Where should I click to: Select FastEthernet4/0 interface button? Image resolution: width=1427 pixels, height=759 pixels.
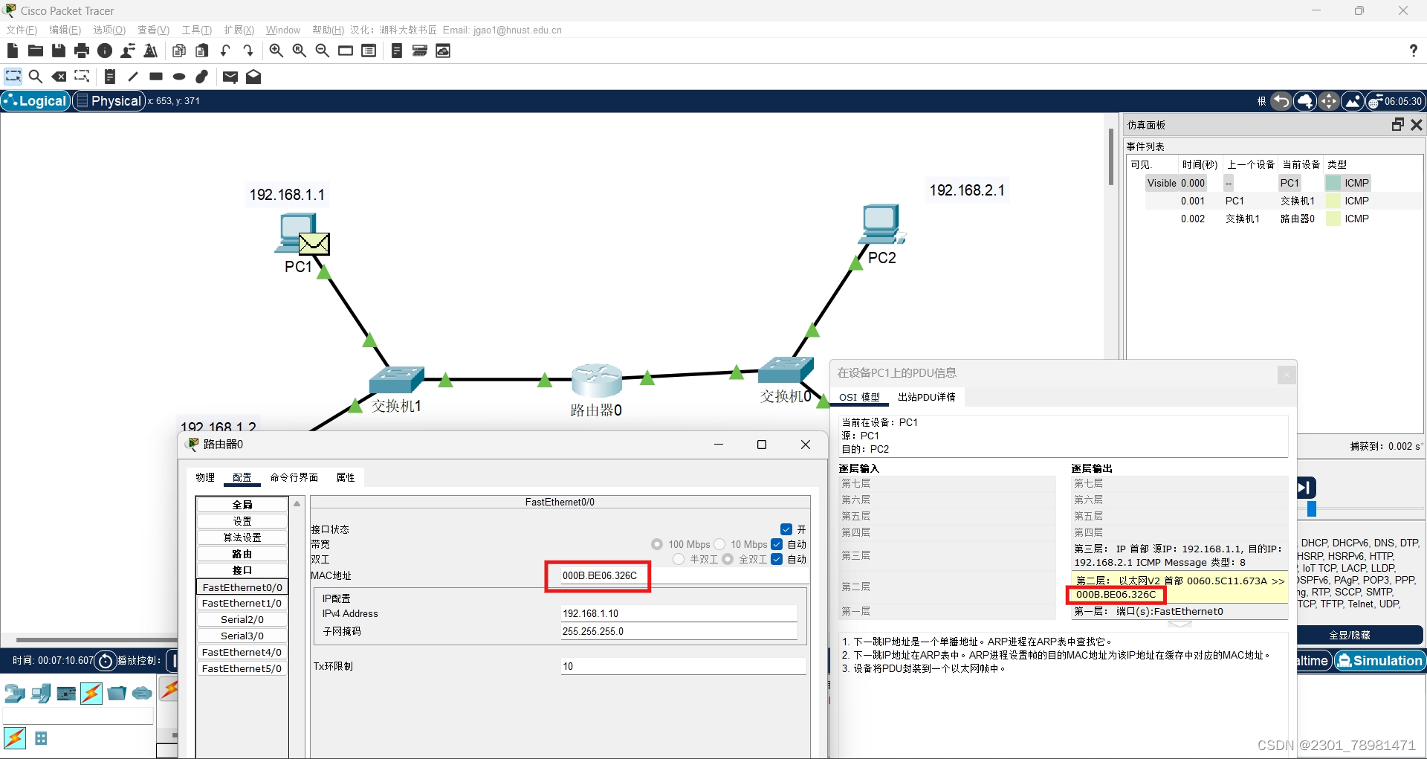point(242,652)
